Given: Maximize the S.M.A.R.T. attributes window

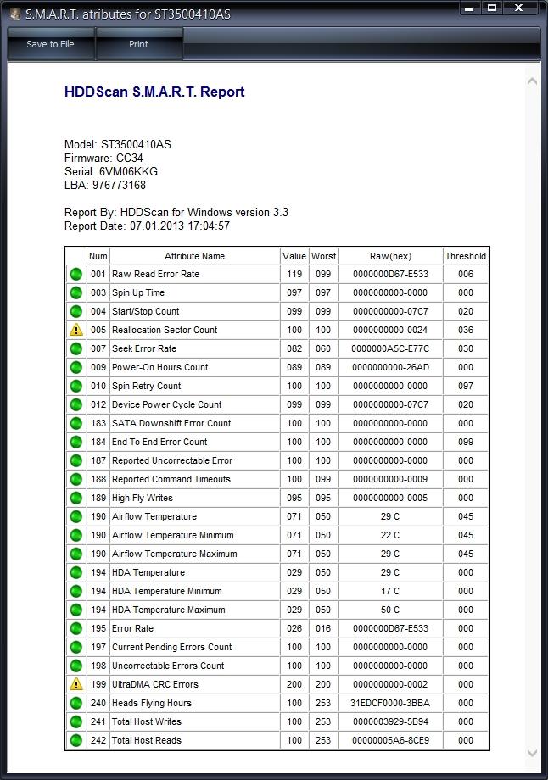Looking at the screenshot, I should pos(492,8).
